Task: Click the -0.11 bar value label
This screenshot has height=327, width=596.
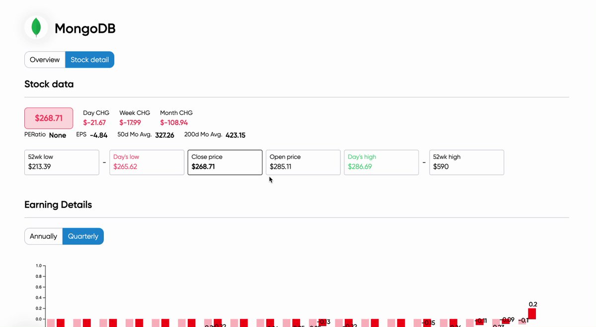Action: point(481,321)
